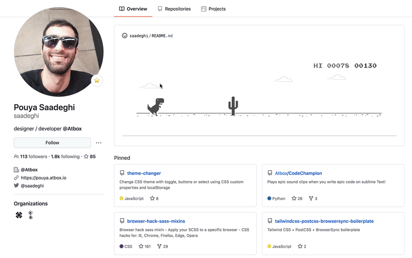Click the CSS language color dot
Screen dimensions: 412x258
(x=121, y=246)
